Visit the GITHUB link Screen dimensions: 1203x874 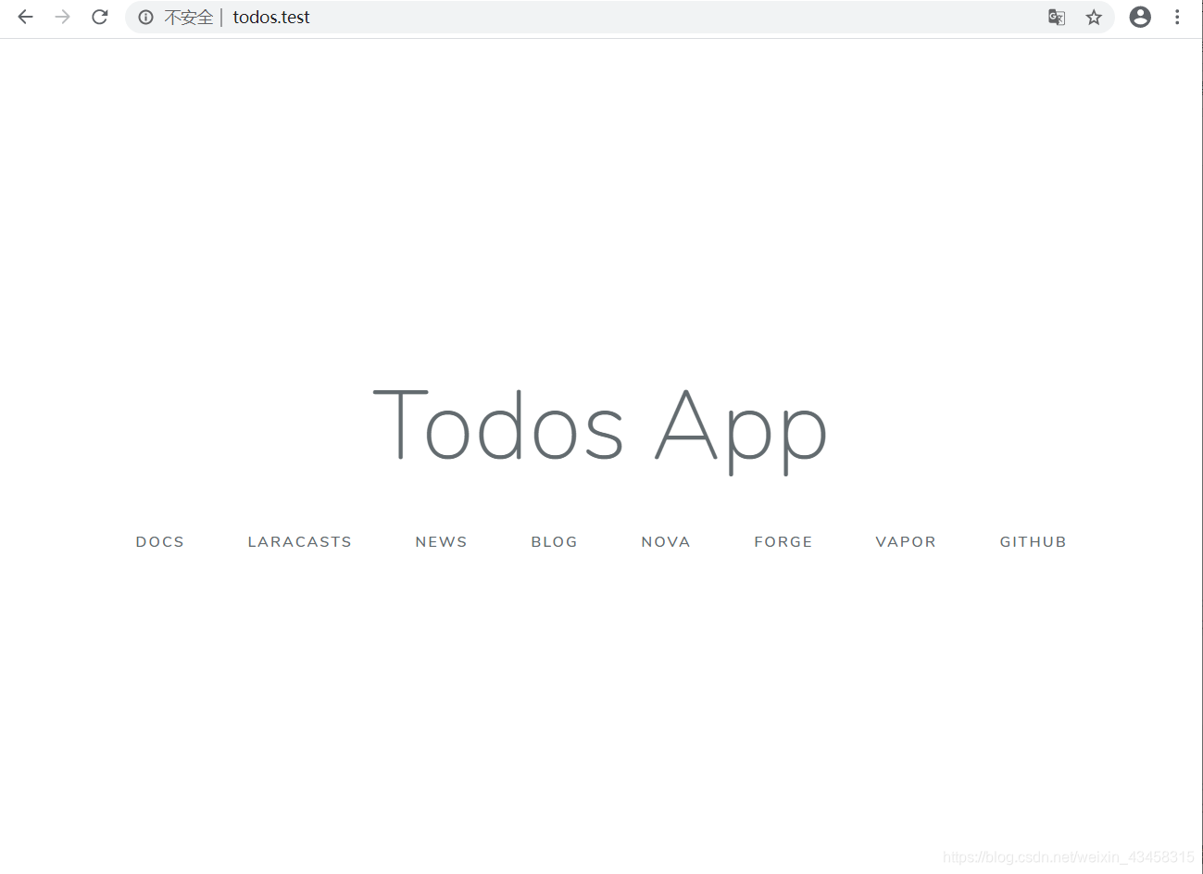(1034, 542)
